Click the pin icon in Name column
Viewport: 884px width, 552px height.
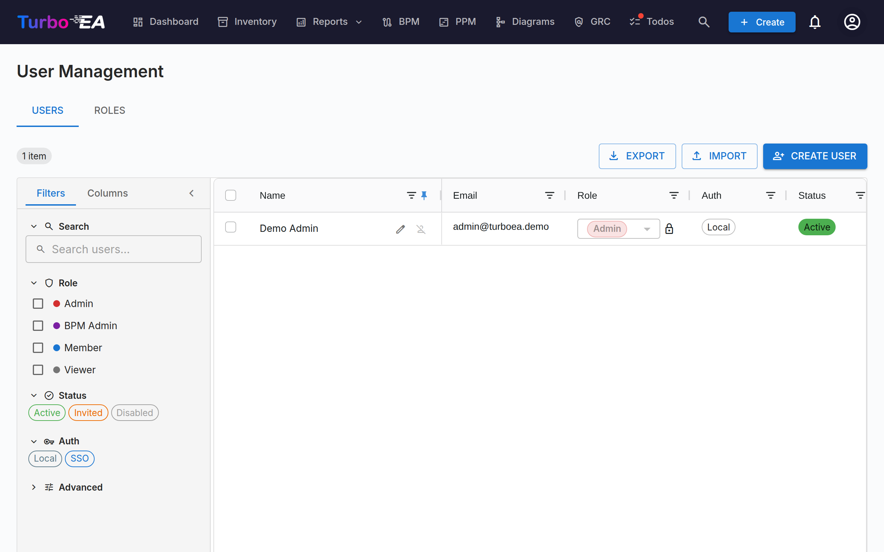pos(424,195)
